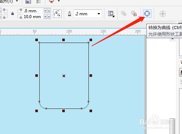Click the bottom-right selection handle
Image resolution: width=182 pixels, height=134 pixels.
coord(91,111)
